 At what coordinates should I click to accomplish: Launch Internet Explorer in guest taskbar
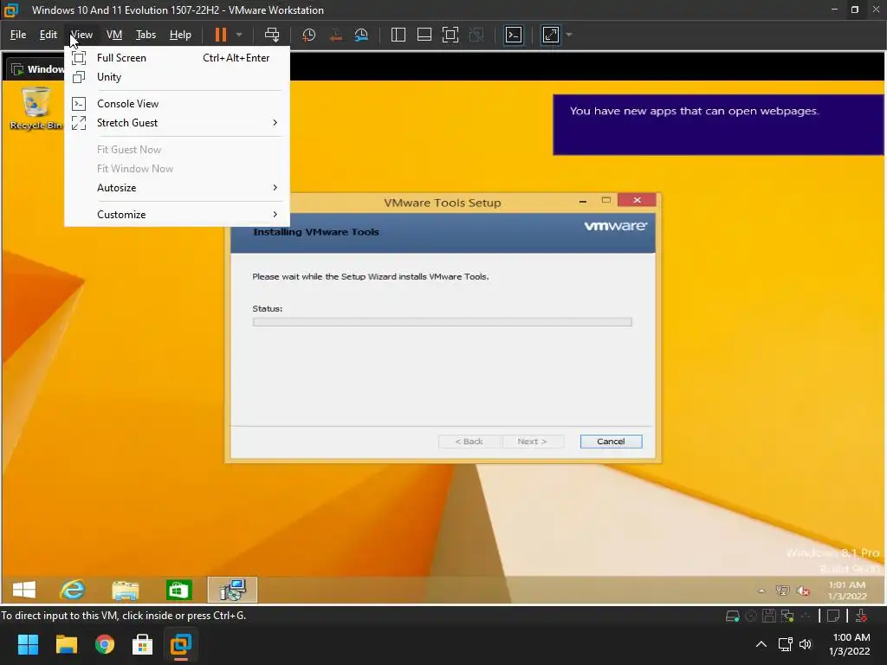(x=73, y=590)
